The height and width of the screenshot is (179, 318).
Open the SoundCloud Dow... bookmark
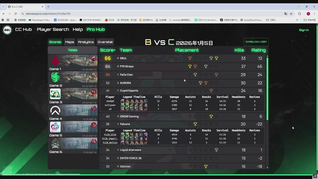(x=251, y=20)
